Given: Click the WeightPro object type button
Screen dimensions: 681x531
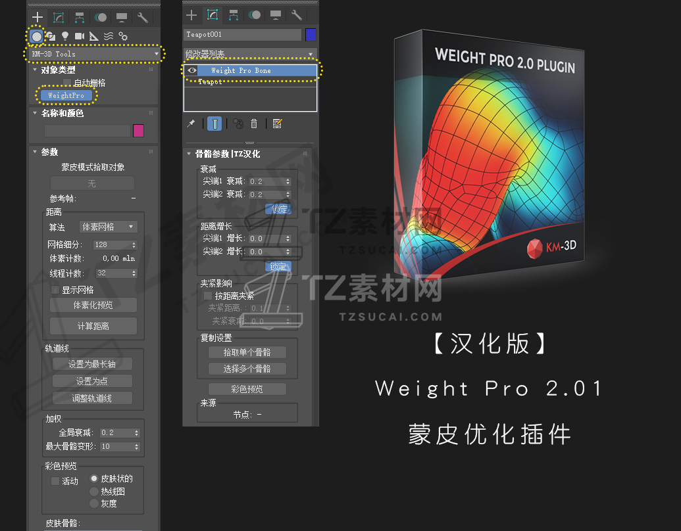Looking at the screenshot, I should (66, 95).
